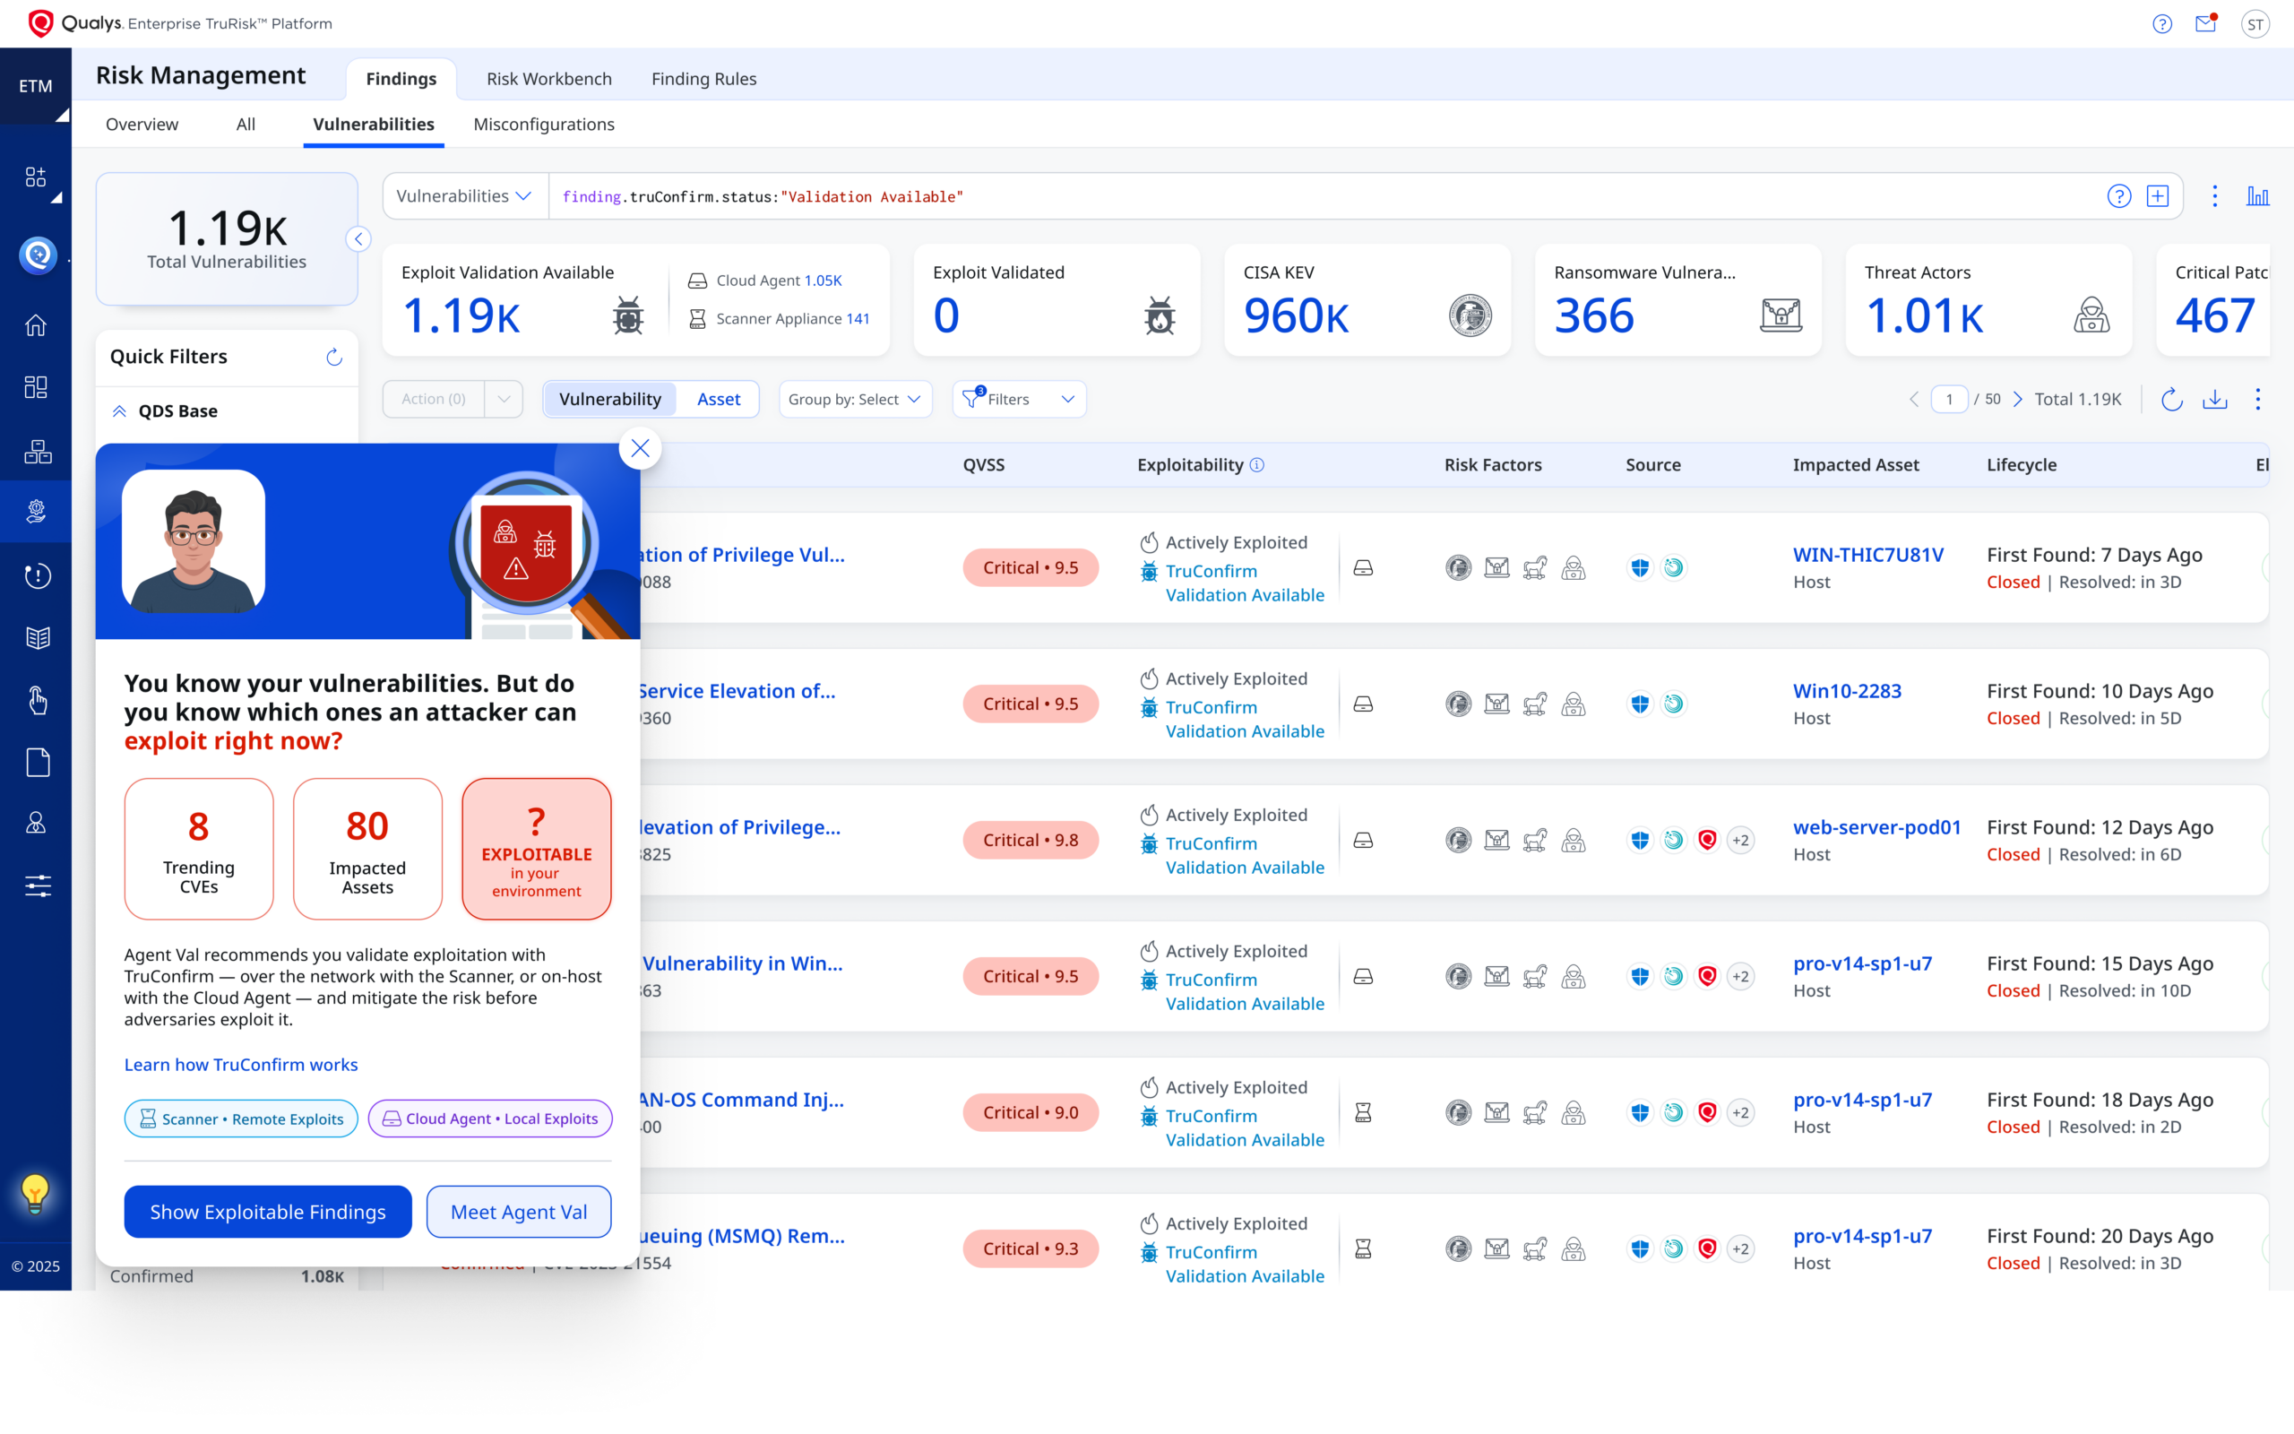Open the WIN-THIC7U81V asset link
This screenshot has width=2294, height=1434.
[x=1867, y=555]
